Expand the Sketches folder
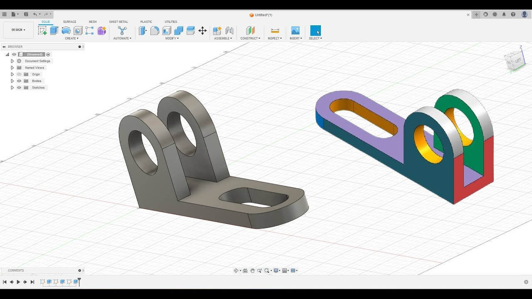This screenshot has width=532, height=299. pos(12,88)
